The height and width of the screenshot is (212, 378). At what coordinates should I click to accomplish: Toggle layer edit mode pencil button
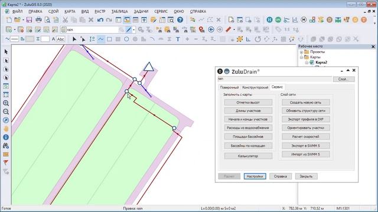pos(129,29)
